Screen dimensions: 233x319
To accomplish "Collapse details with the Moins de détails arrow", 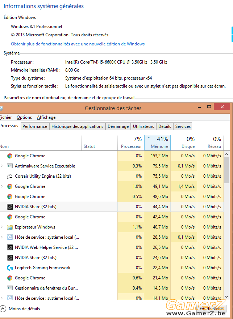I will pyautogui.click(x=3, y=309).
